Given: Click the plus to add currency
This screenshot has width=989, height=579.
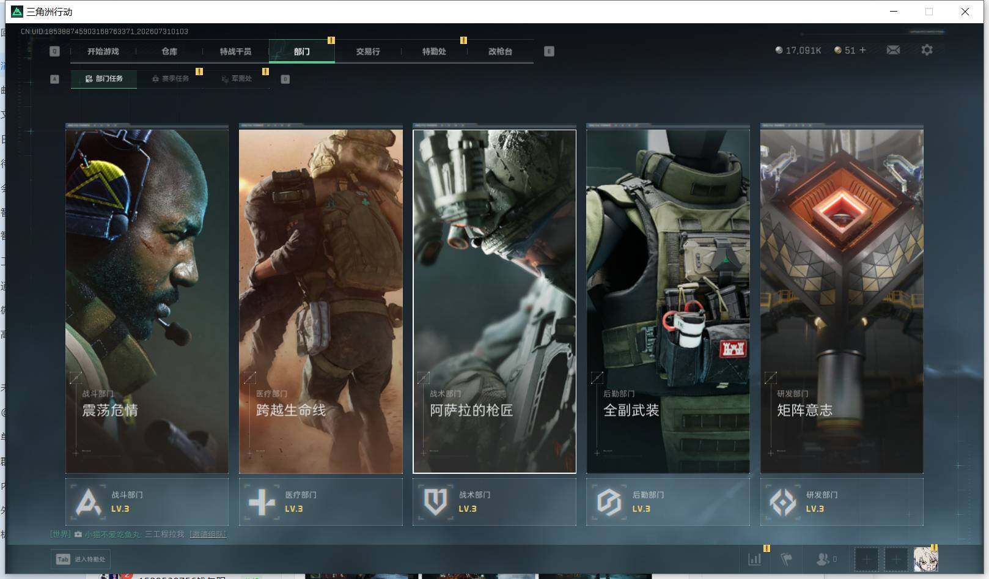Looking at the screenshot, I should coord(862,50).
